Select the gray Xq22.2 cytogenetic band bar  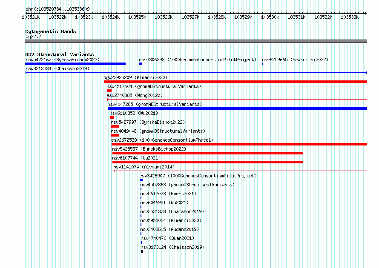click(x=196, y=41)
